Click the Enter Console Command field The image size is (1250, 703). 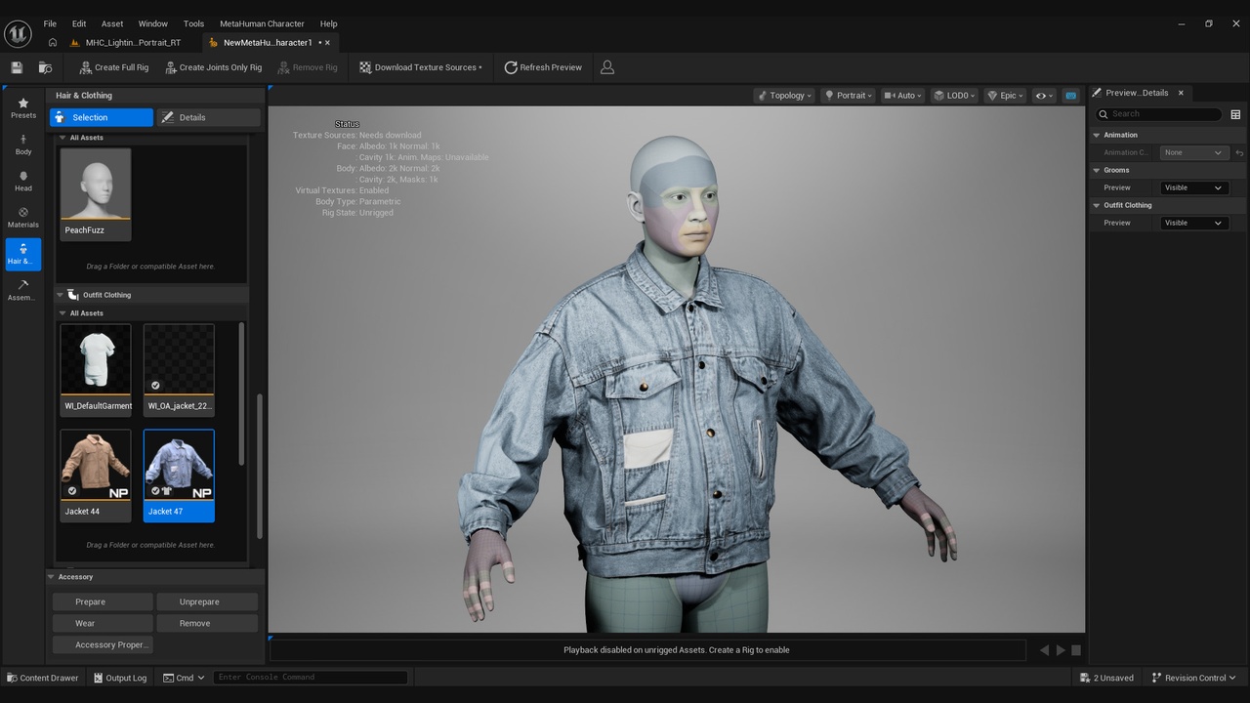point(311,677)
